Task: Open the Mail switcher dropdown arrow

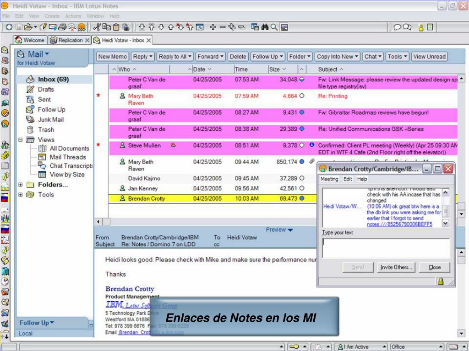Action: pos(47,54)
